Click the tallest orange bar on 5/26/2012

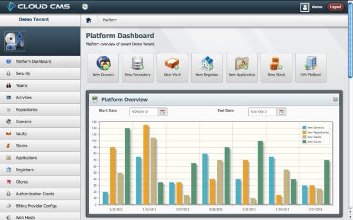tap(146, 164)
